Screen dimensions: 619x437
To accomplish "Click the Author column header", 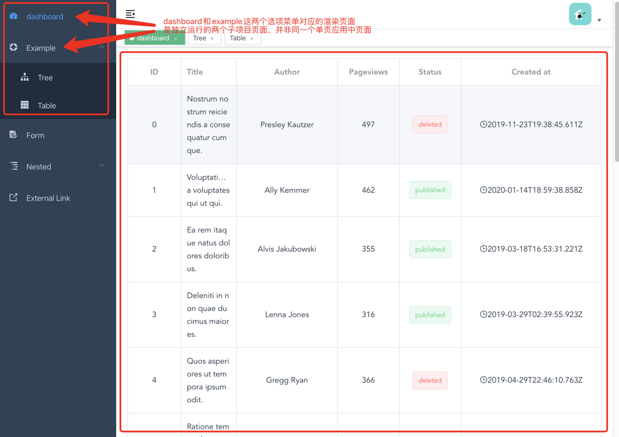I will pos(287,72).
